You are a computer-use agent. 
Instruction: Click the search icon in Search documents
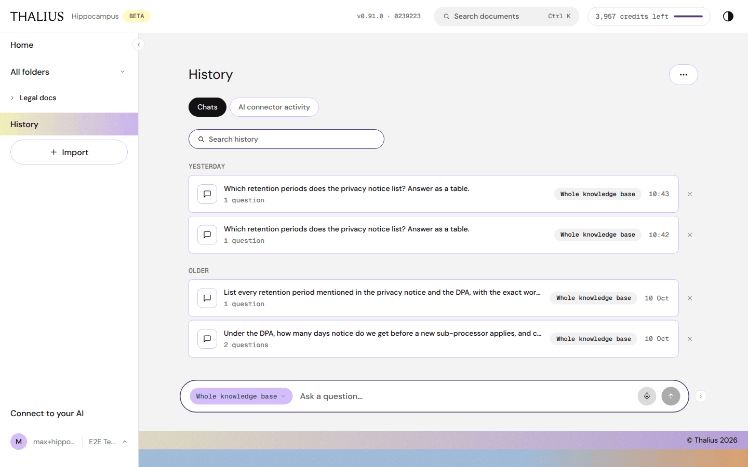446,17
